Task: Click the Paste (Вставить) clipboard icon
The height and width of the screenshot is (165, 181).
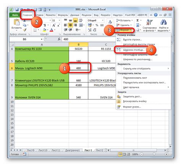Action: tap(17, 23)
